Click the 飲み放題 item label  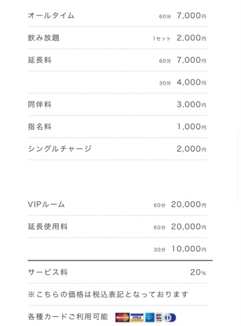point(44,38)
